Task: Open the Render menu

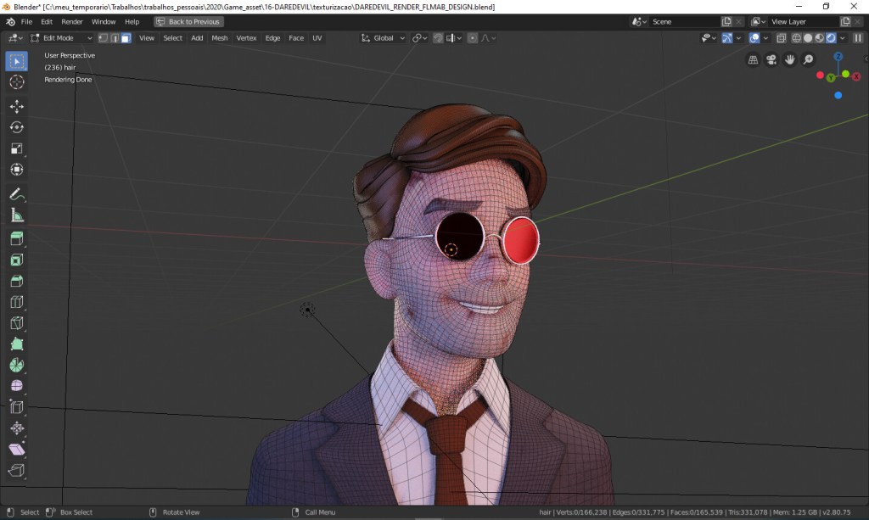Action: (x=72, y=21)
